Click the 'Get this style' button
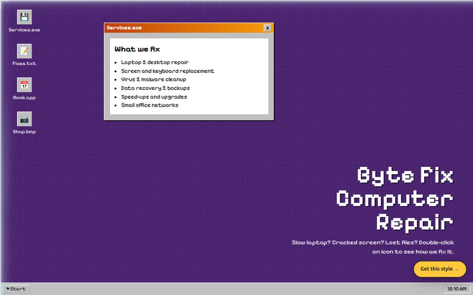473x295 pixels. click(439, 269)
